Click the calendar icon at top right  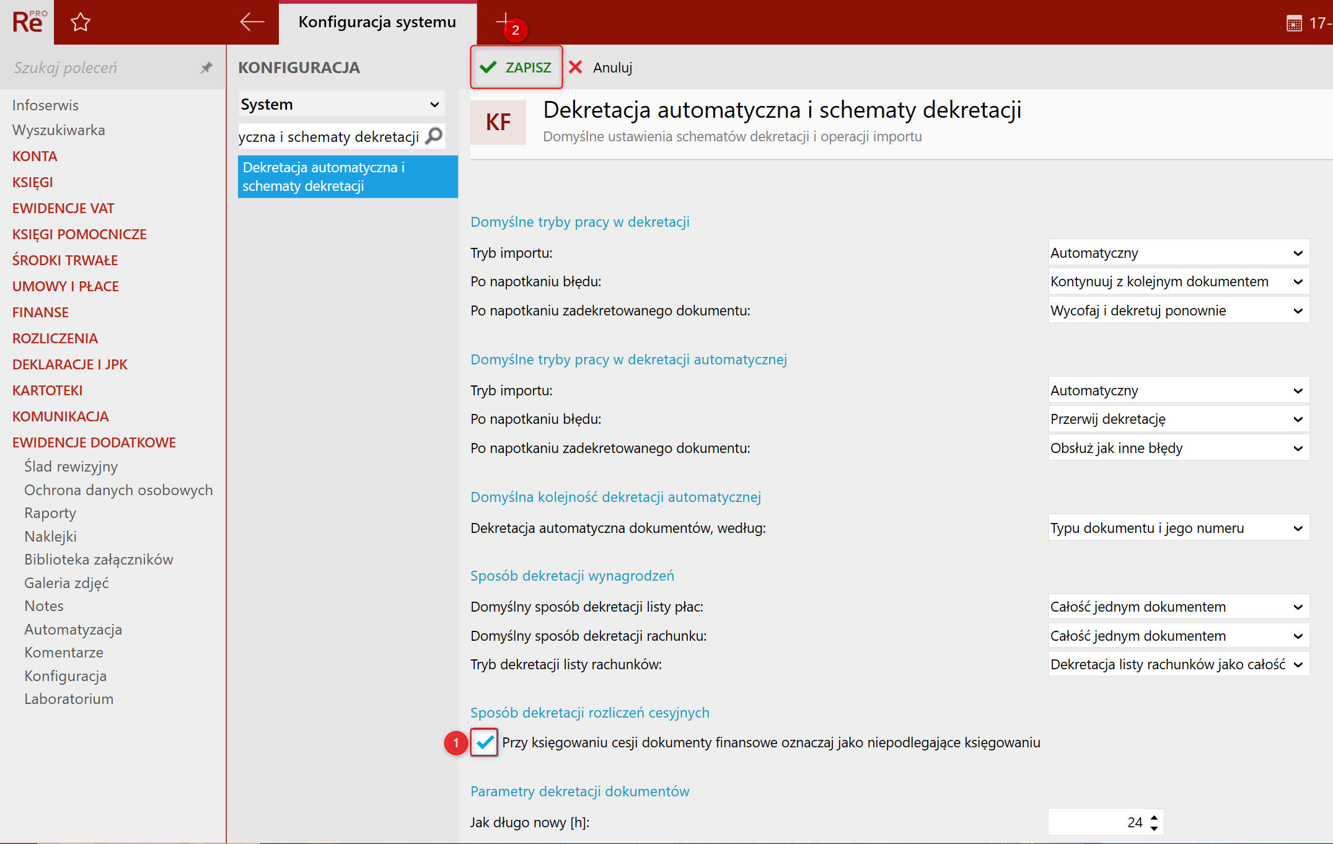pos(1294,24)
